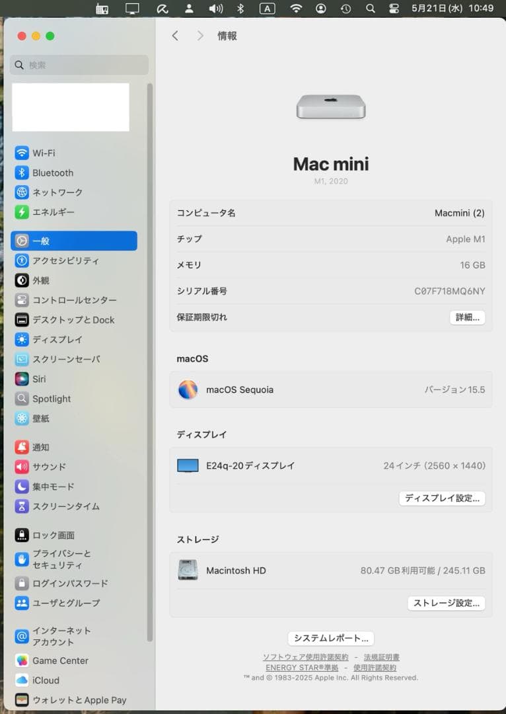Open ディスプレイ in the sidebar
Viewport: 506px width, 714px height.
pyautogui.click(x=74, y=339)
